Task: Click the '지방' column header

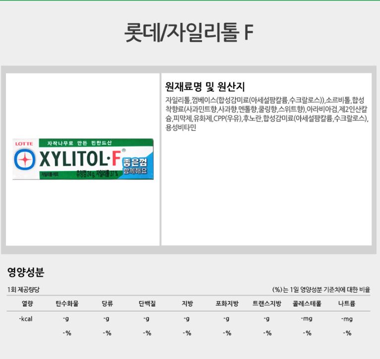Action: point(188,303)
